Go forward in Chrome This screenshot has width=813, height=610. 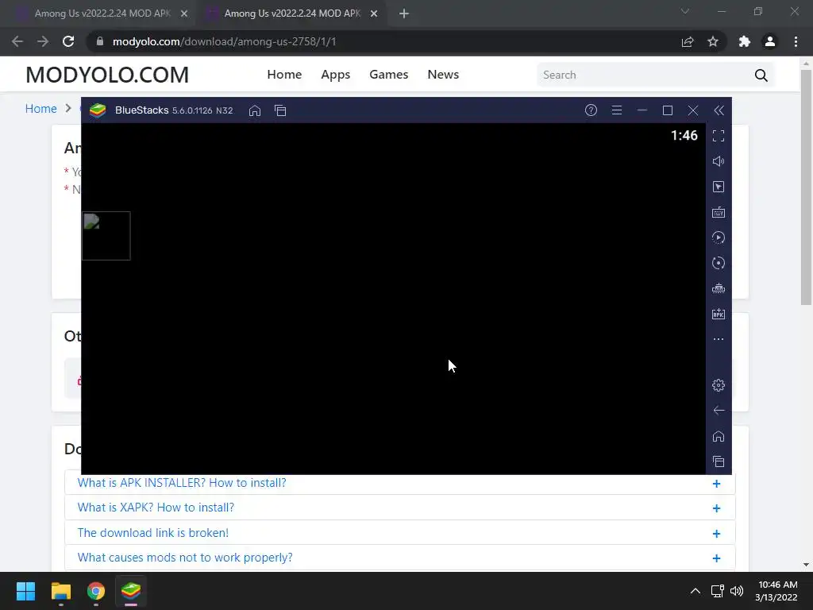click(43, 41)
